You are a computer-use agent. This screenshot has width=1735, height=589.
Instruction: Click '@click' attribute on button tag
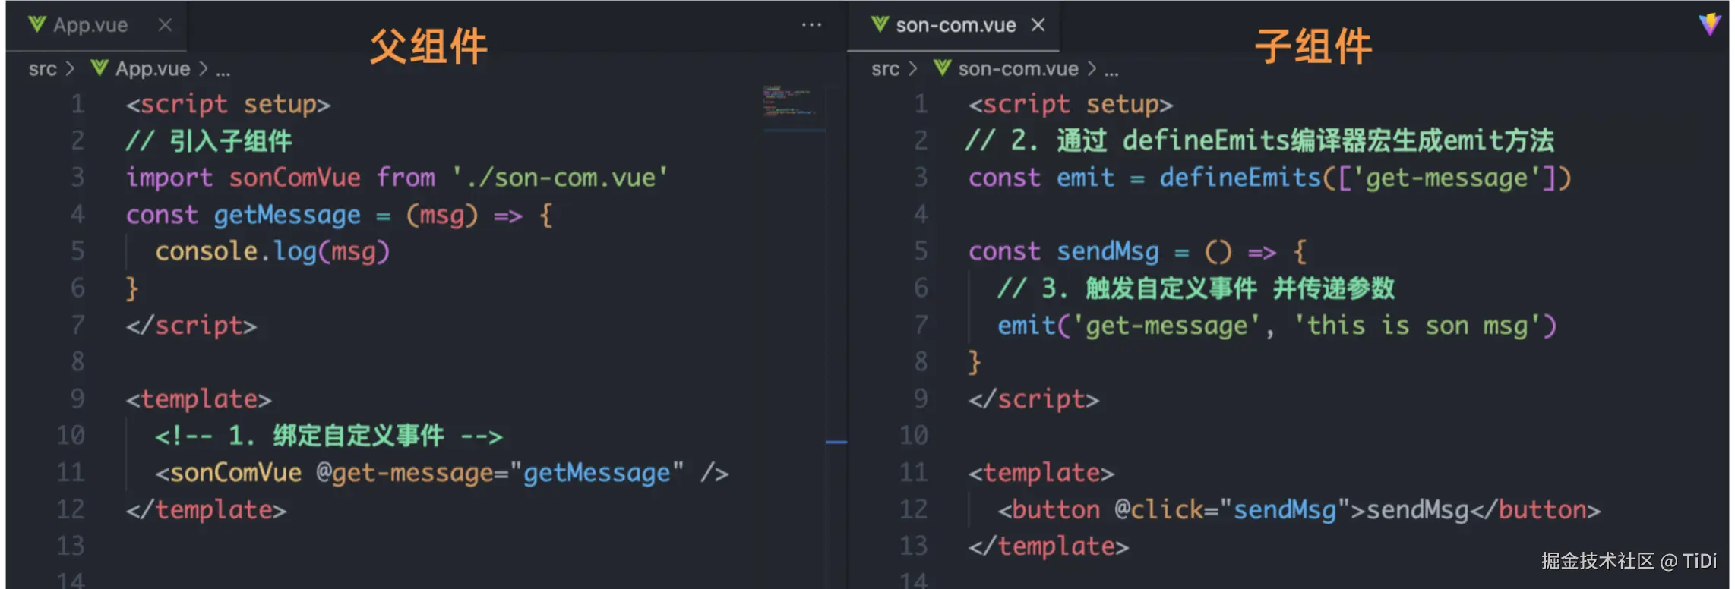(1159, 509)
